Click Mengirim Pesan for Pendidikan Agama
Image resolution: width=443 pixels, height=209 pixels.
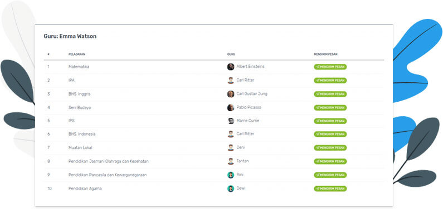330,188
